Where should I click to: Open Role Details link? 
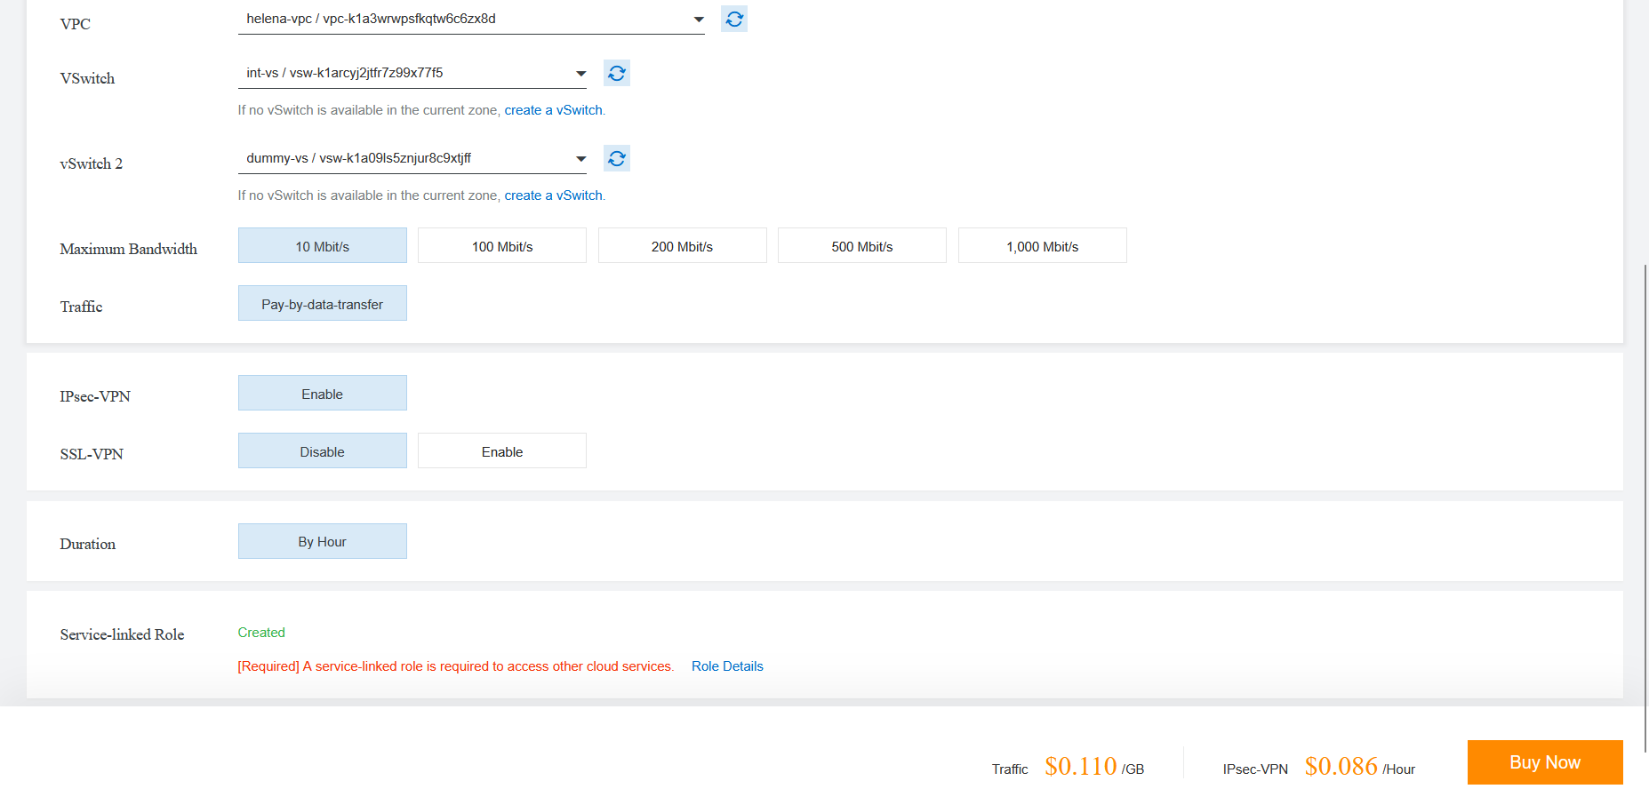[x=727, y=666]
